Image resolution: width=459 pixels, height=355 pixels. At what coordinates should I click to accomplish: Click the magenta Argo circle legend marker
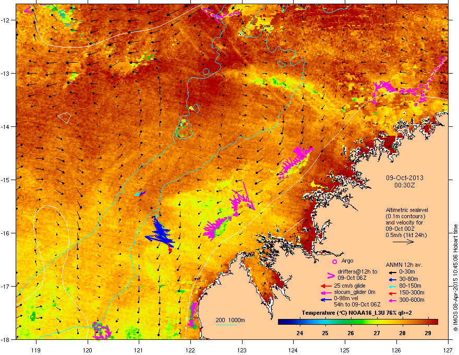334,262
